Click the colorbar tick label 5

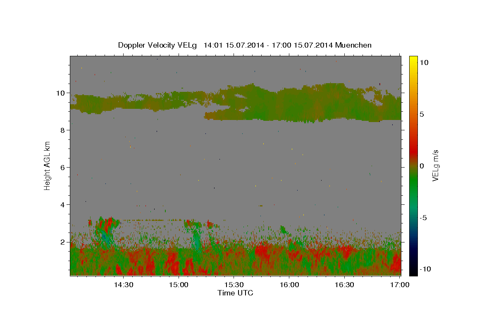[x=422, y=114]
